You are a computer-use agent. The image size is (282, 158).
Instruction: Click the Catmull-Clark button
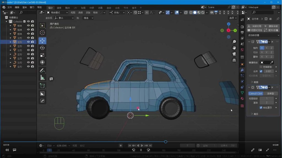tap(256, 94)
